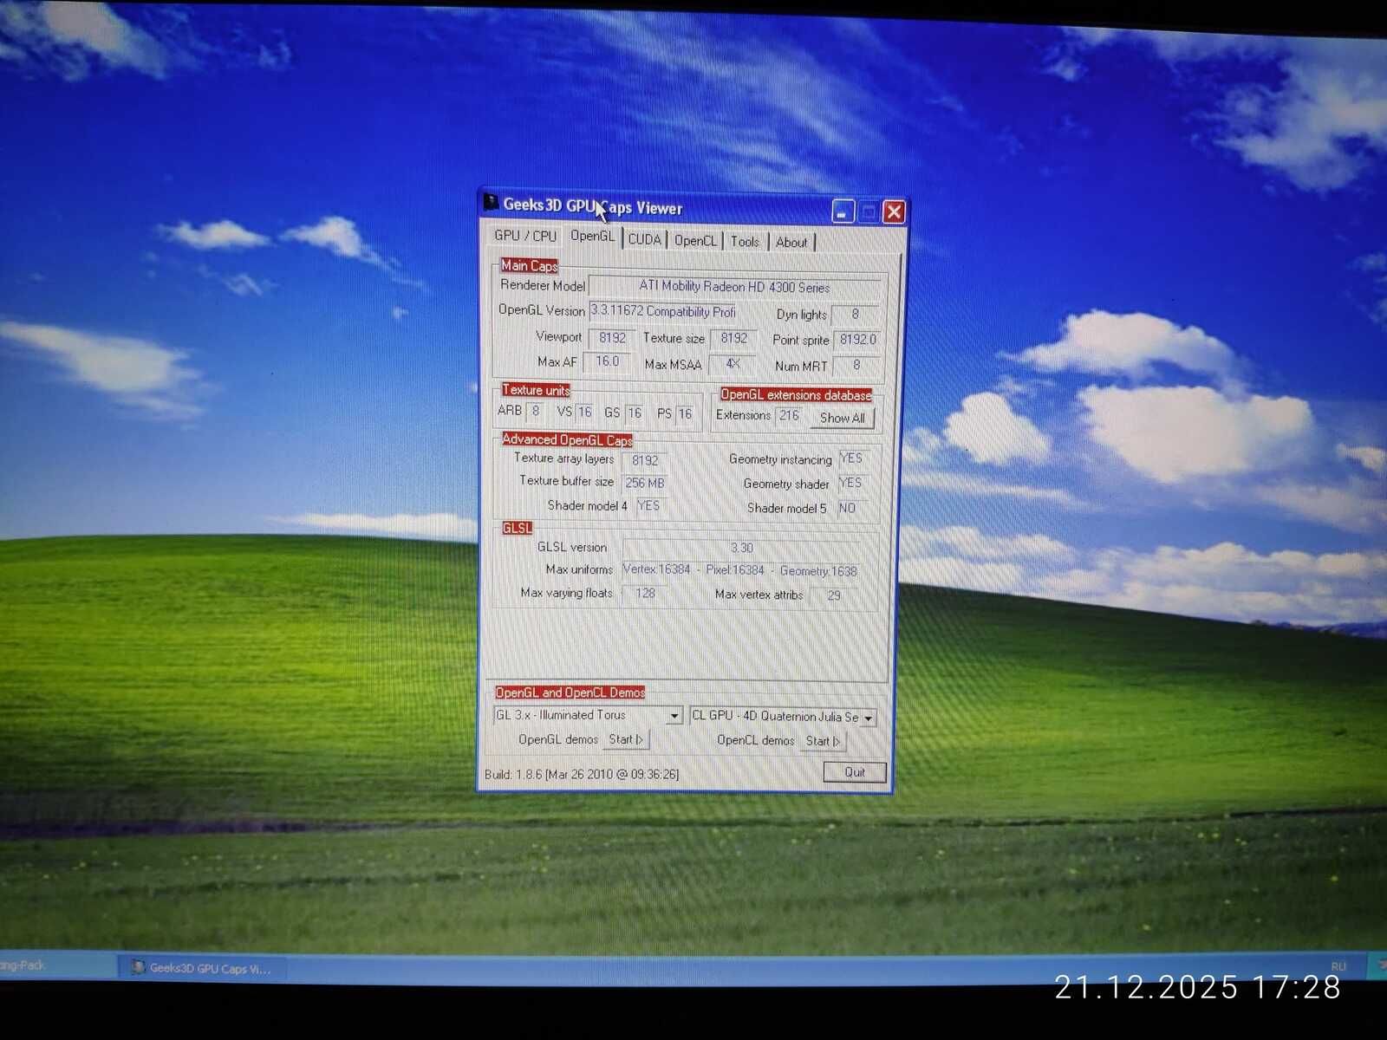1387x1040 pixels.
Task: Go to the OpenCL tab
Action: [695, 241]
